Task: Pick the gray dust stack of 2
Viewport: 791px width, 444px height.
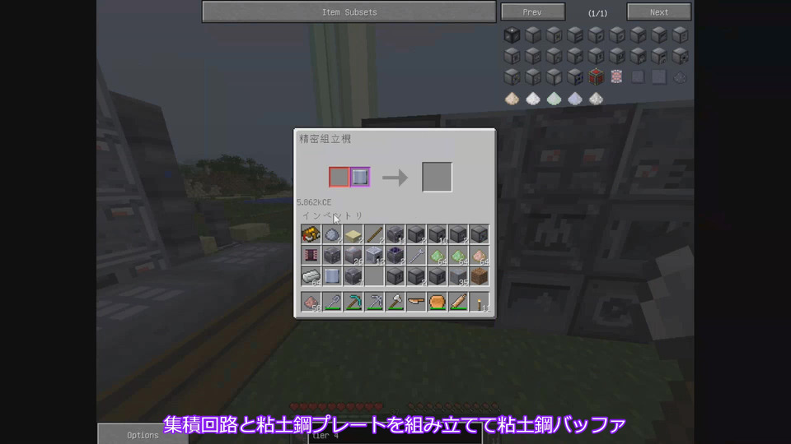Action: pos(332,234)
